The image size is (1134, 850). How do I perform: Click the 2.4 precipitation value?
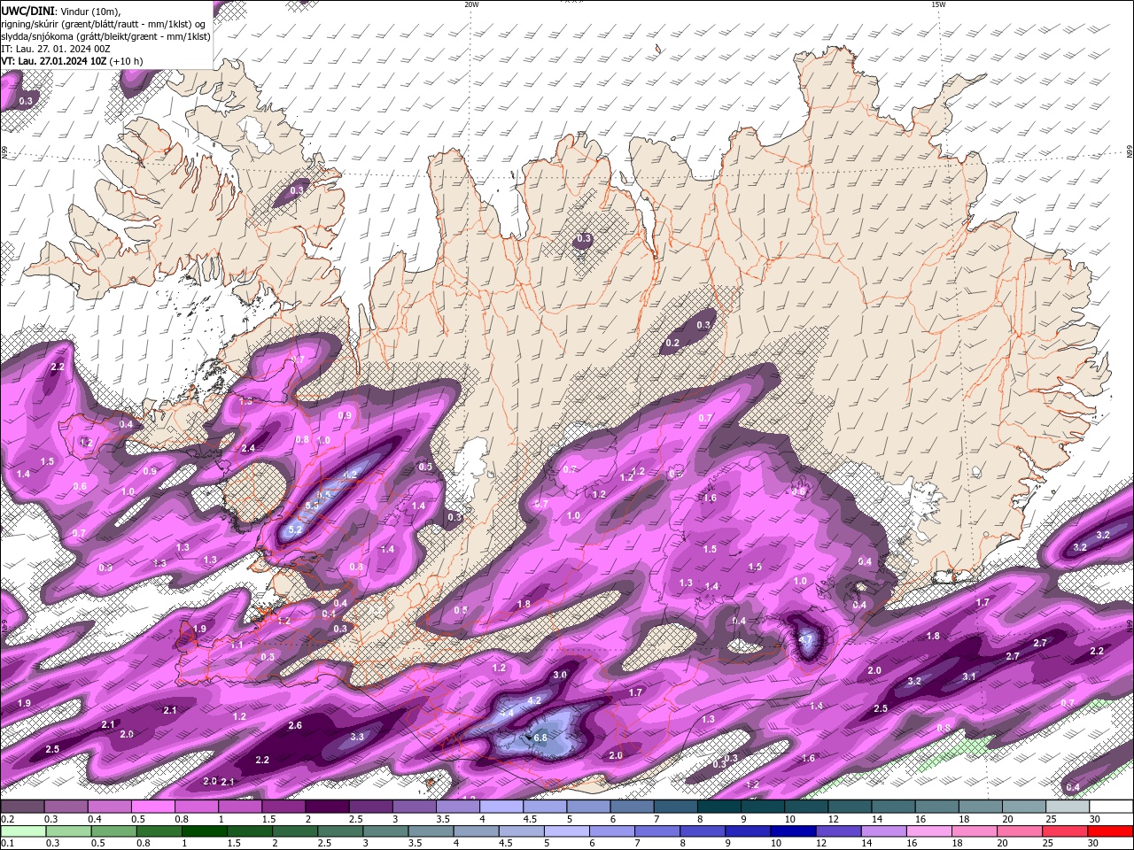[248, 448]
